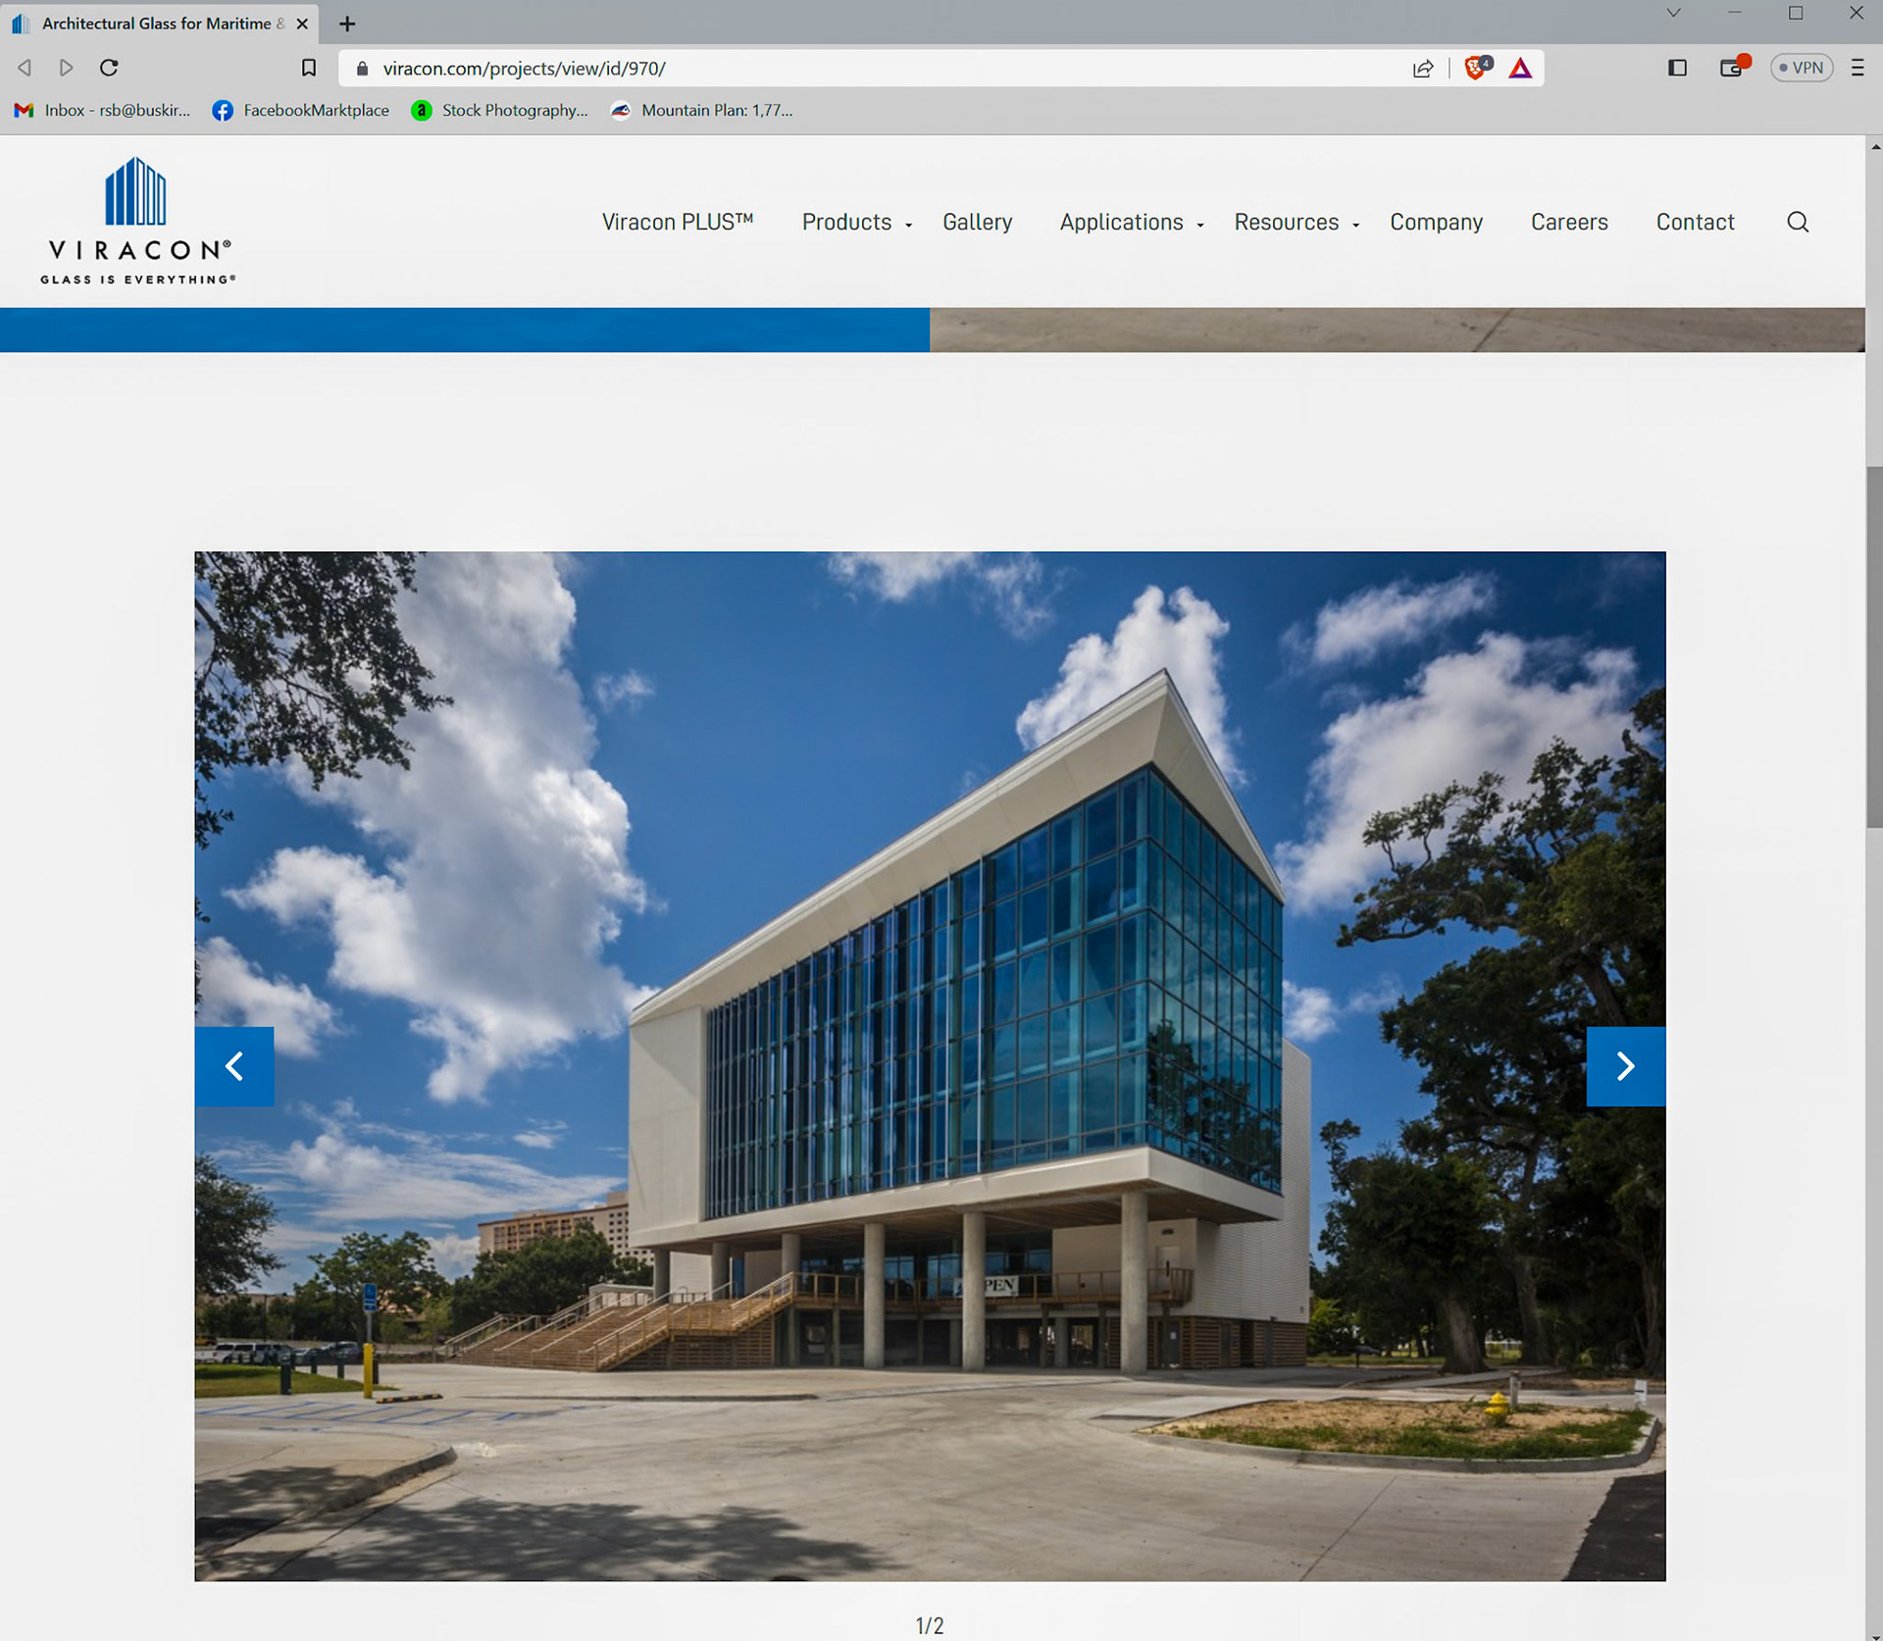Open the Viracon PLUS menu item
This screenshot has width=1883, height=1641.
point(677,223)
